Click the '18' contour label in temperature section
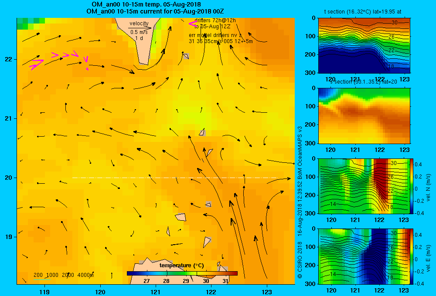 (x=391, y=66)
